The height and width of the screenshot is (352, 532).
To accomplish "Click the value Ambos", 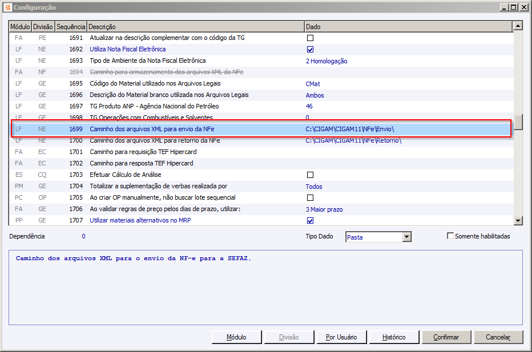I will [x=315, y=95].
